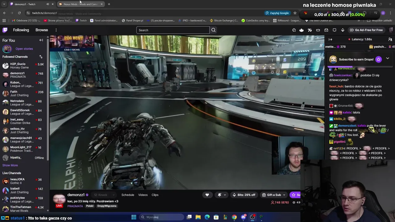Open the Prime loot crown icon
Screen dimensions: 395x222
coord(318,30)
